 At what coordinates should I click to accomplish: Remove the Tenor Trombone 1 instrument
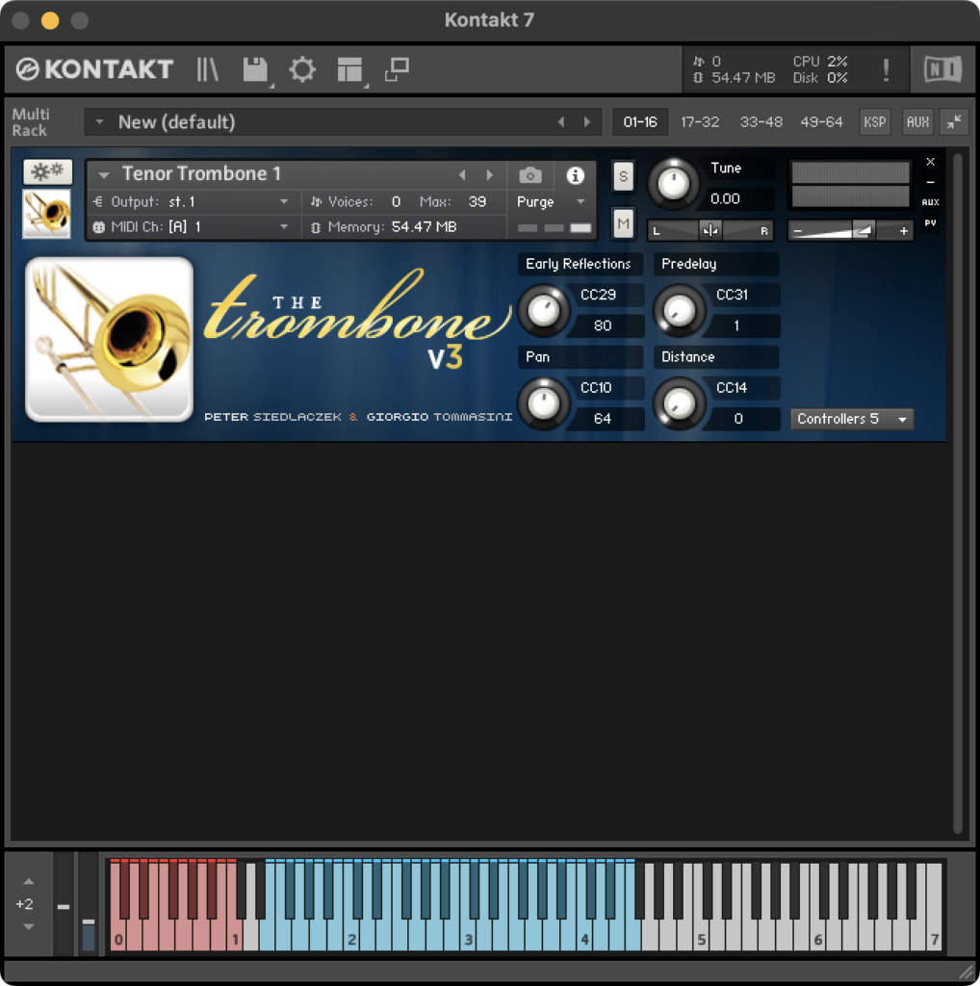(930, 162)
